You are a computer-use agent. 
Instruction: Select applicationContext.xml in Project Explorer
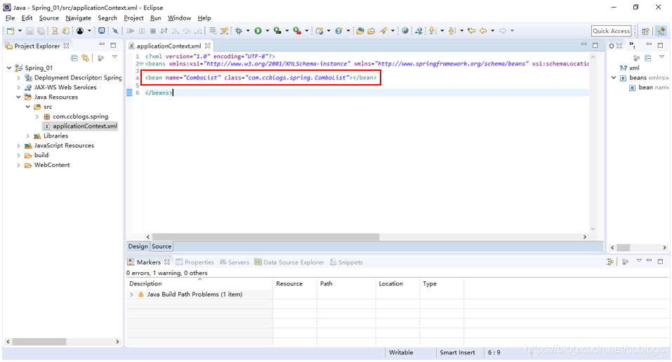(80, 126)
